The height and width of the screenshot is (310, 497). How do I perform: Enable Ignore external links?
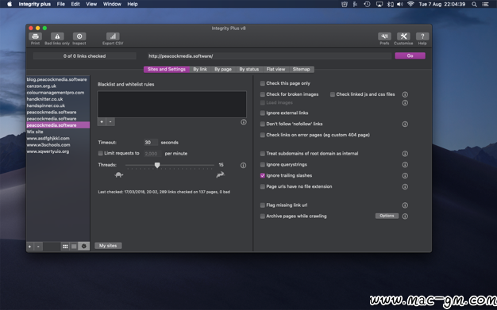click(x=263, y=113)
